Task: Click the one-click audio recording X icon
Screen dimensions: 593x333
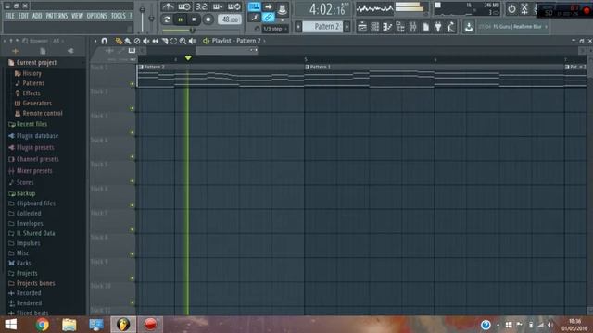Action: (524, 8)
